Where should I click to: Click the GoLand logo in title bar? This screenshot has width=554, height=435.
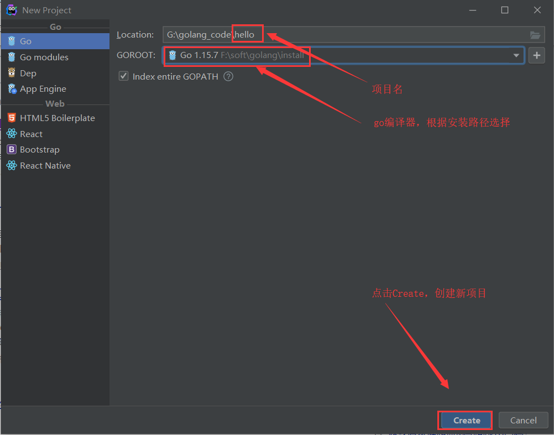tap(12, 10)
